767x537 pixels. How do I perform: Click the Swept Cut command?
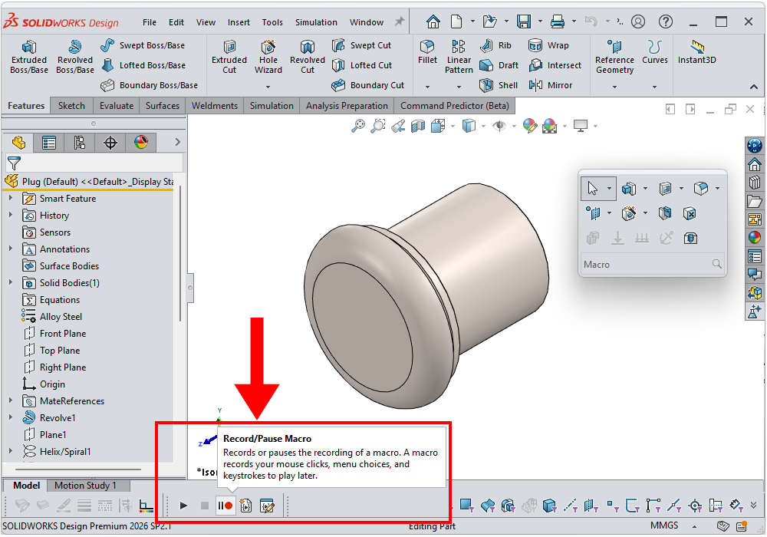[361, 45]
